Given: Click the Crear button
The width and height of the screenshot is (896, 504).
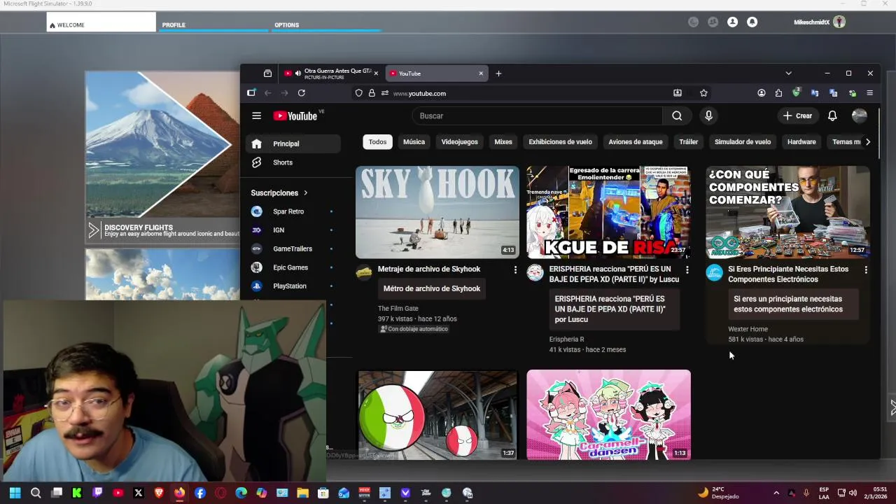Looking at the screenshot, I should (797, 115).
